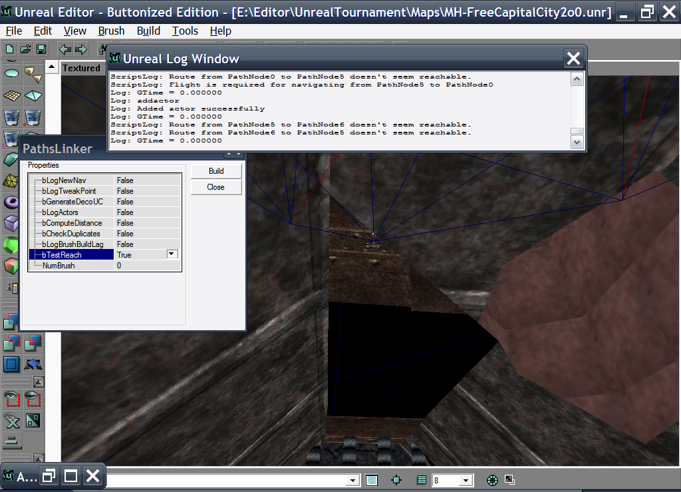
Task: Open the full log window icon
Action: pos(372,480)
